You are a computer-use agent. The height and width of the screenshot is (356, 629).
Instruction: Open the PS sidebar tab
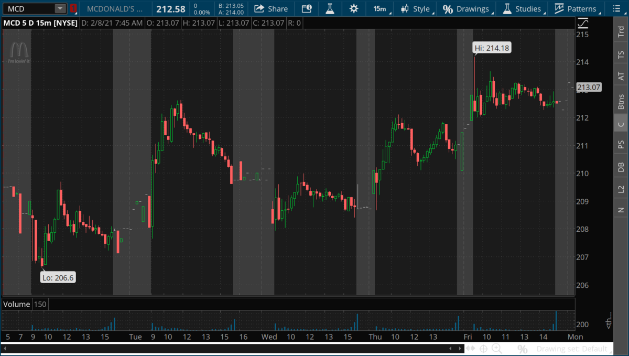tap(621, 144)
